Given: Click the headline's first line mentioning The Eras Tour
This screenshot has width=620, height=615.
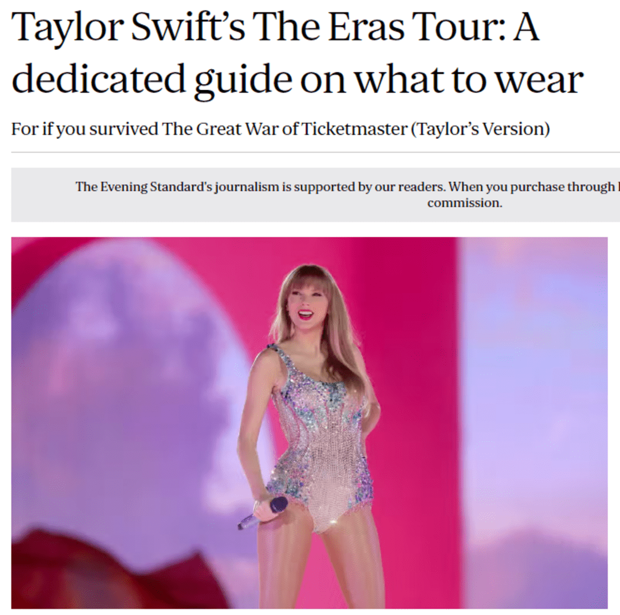Looking at the screenshot, I should (276, 28).
